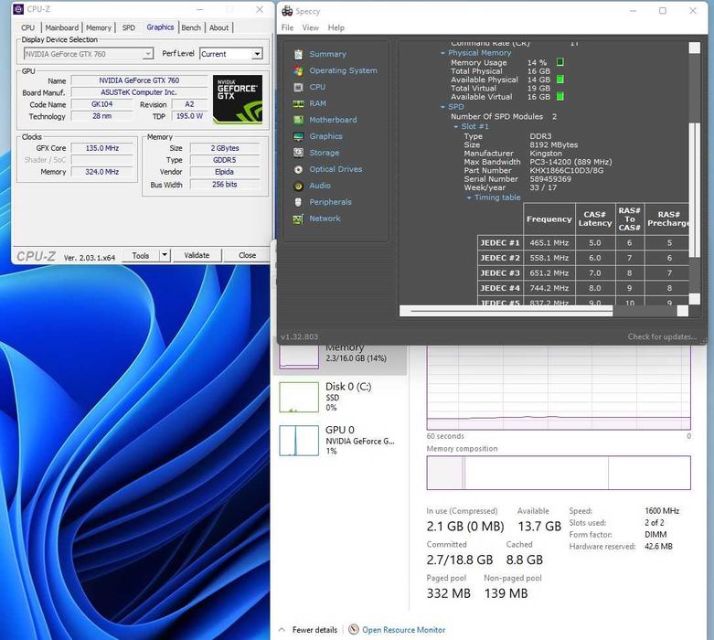Collapse the Physical Memory section in Speccy

442,53
